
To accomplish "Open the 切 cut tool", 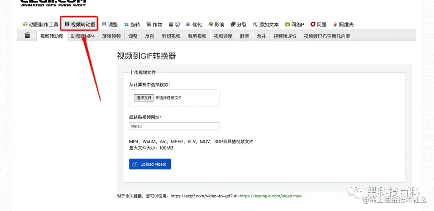I will tap(174, 24).
